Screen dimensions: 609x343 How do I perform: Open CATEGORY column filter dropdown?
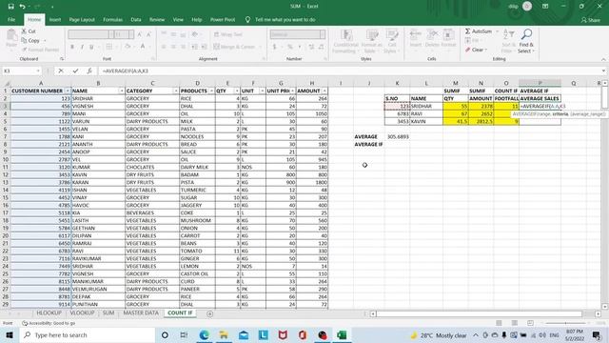click(x=175, y=91)
